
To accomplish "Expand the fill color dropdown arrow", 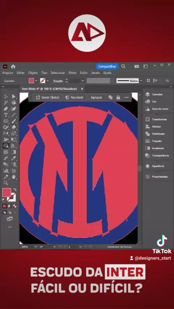I will pyautogui.click(x=36, y=81).
